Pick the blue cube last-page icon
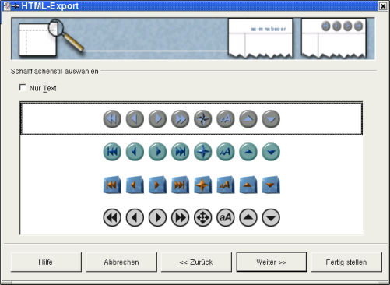 [x=180, y=185]
